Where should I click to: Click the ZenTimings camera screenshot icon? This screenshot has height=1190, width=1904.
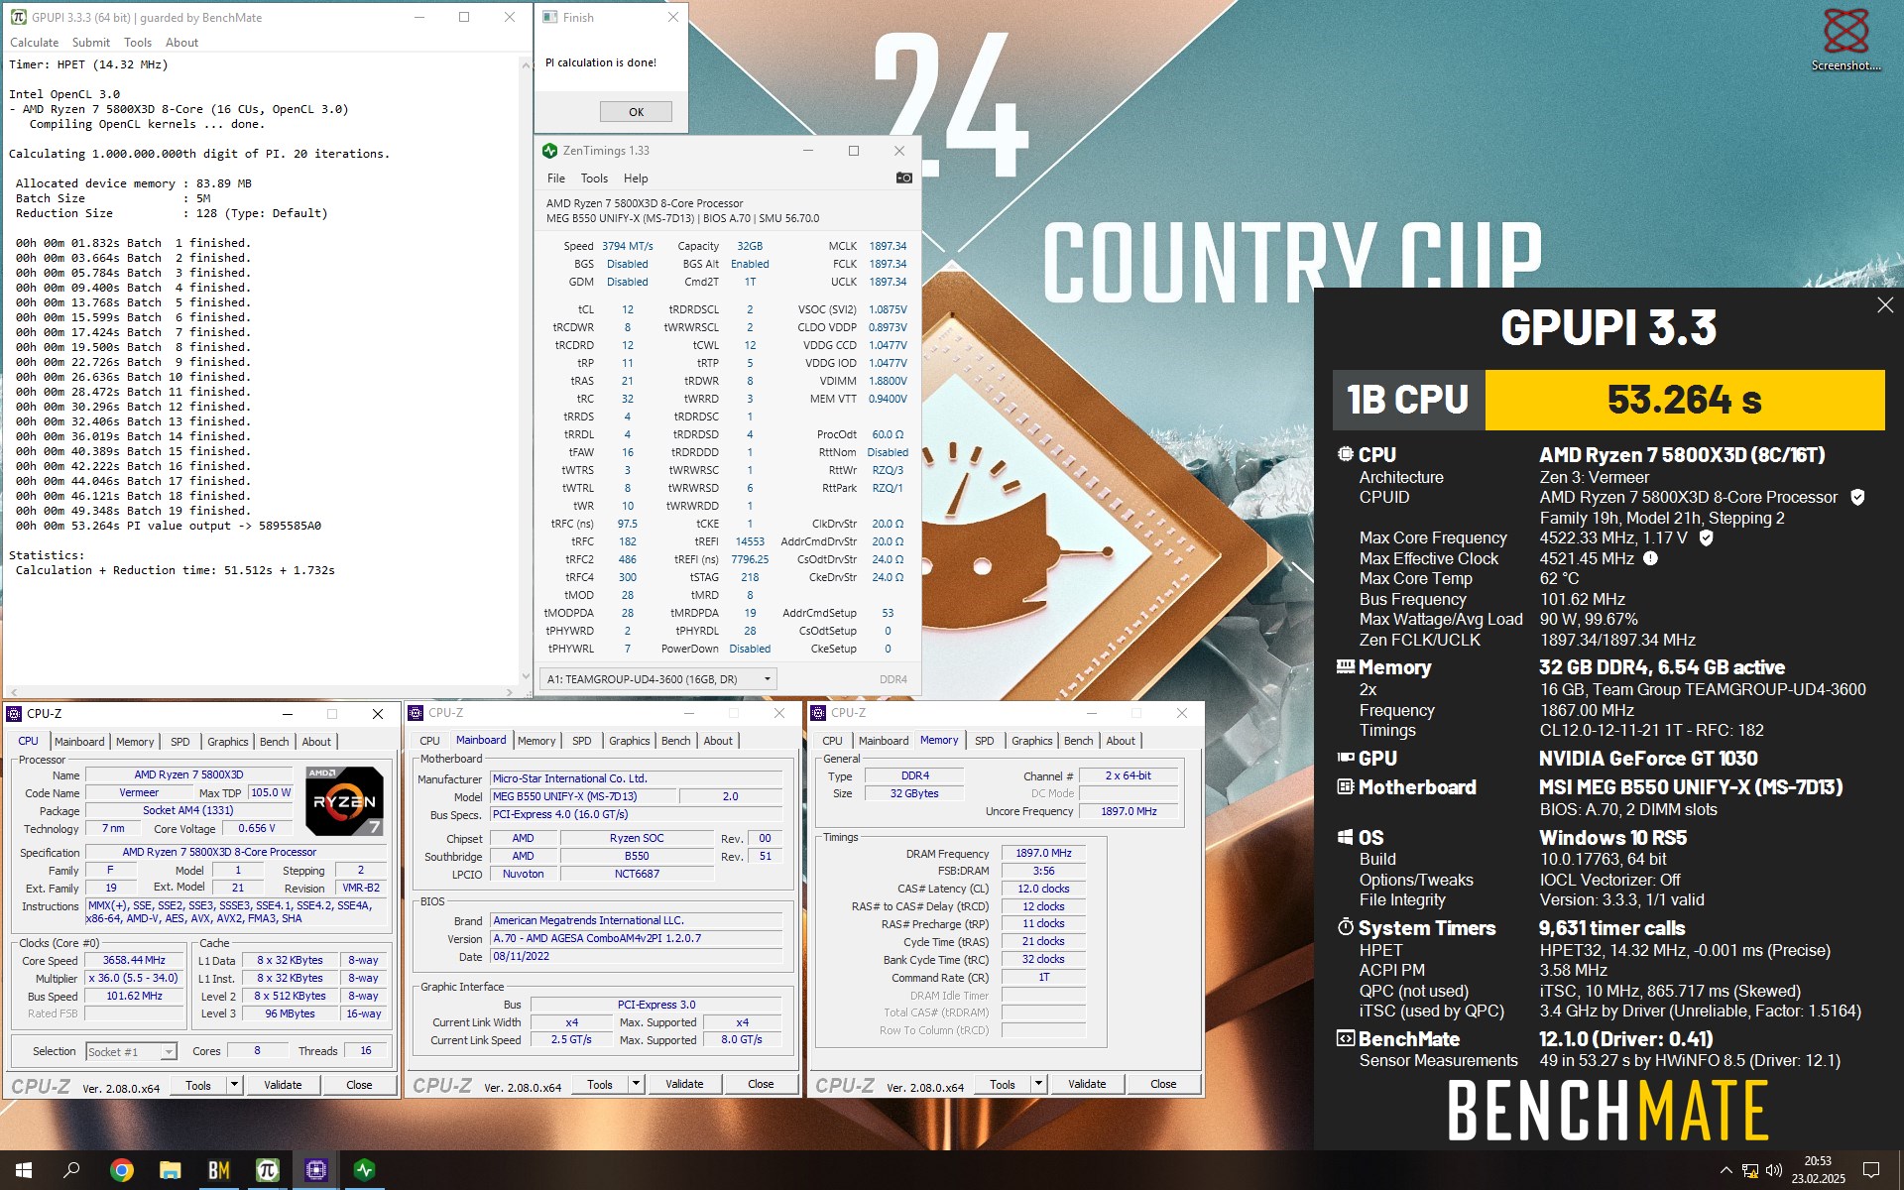[x=903, y=178]
